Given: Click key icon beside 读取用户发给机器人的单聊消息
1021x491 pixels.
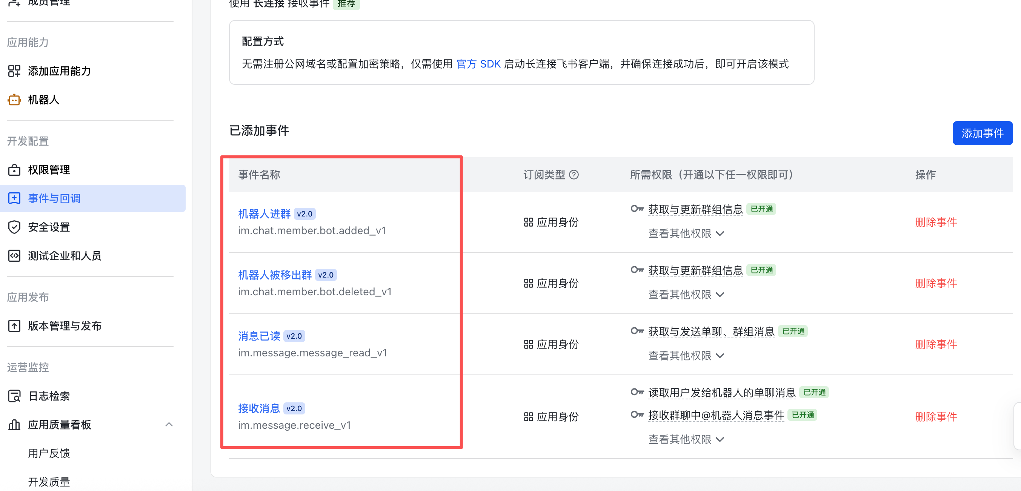Looking at the screenshot, I should pyautogui.click(x=637, y=392).
